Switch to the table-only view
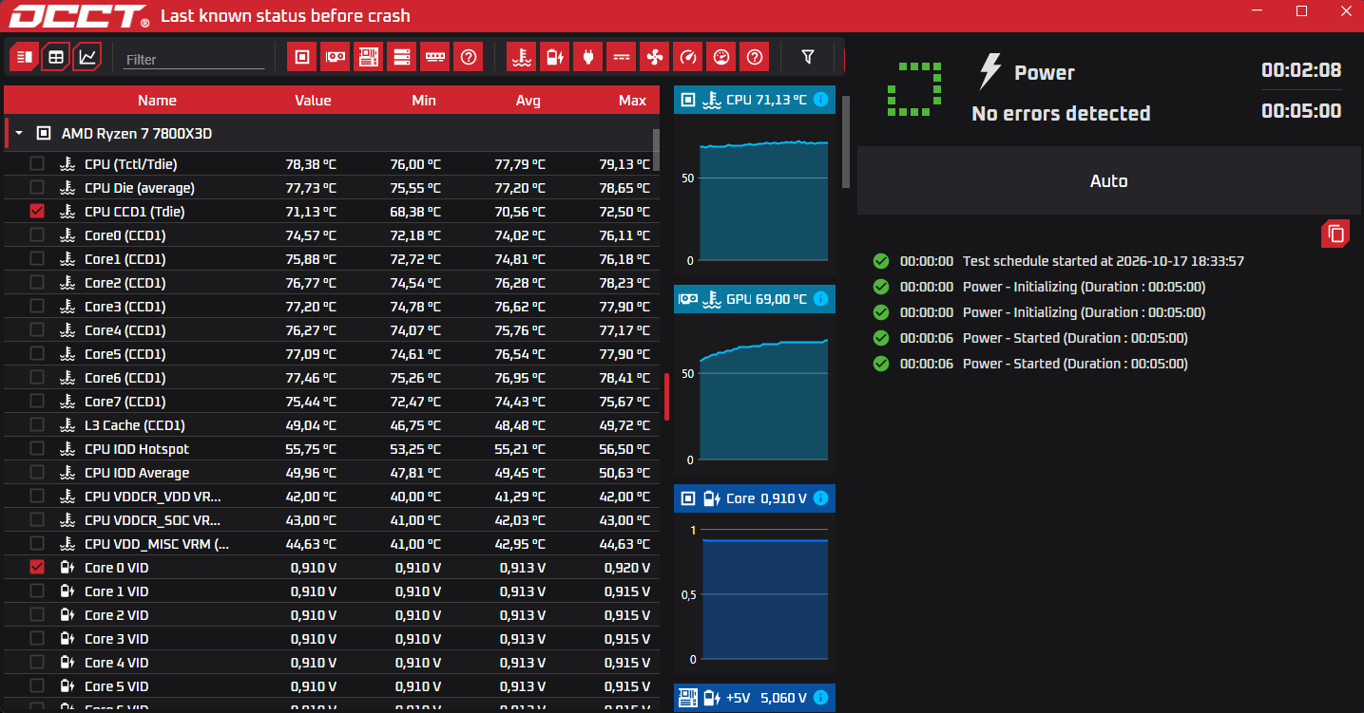Viewport: 1364px width, 713px height. click(56, 57)
